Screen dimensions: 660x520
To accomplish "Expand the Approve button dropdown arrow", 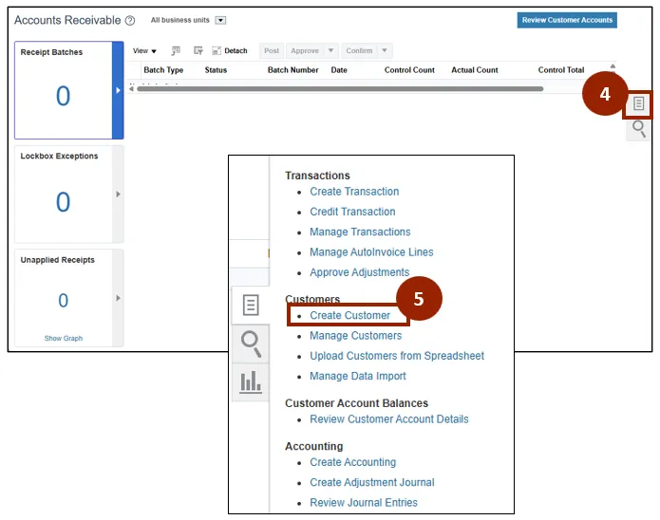I will click(331, 51).
